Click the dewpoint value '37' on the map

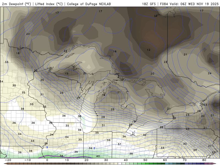point(119,144)
